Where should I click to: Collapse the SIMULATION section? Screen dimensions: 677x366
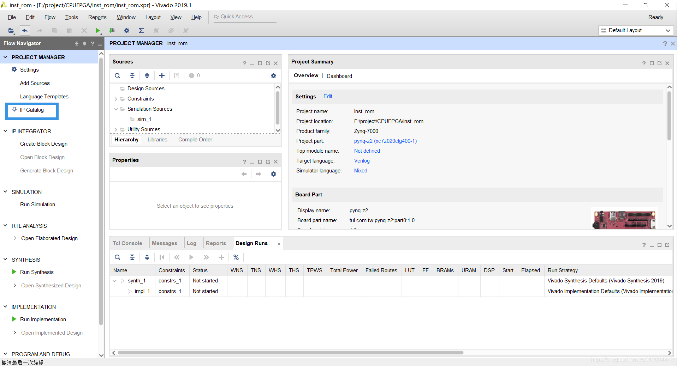[5, 192]
